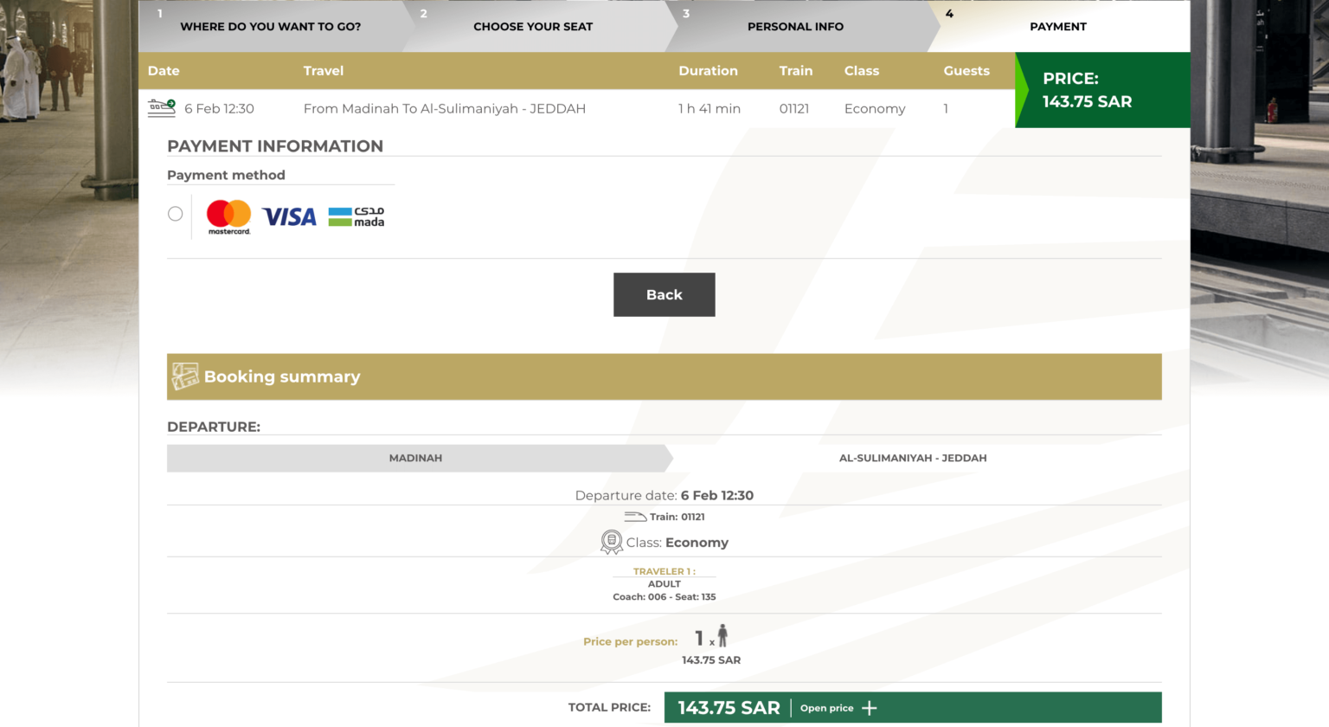
Task: Click the small train icon next to Train: 01121
Action: (635, 517)
